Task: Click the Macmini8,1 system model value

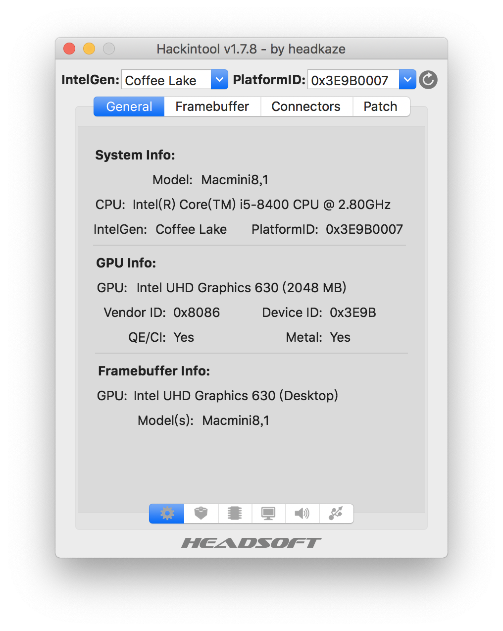Action: click(x=235, y=180)
